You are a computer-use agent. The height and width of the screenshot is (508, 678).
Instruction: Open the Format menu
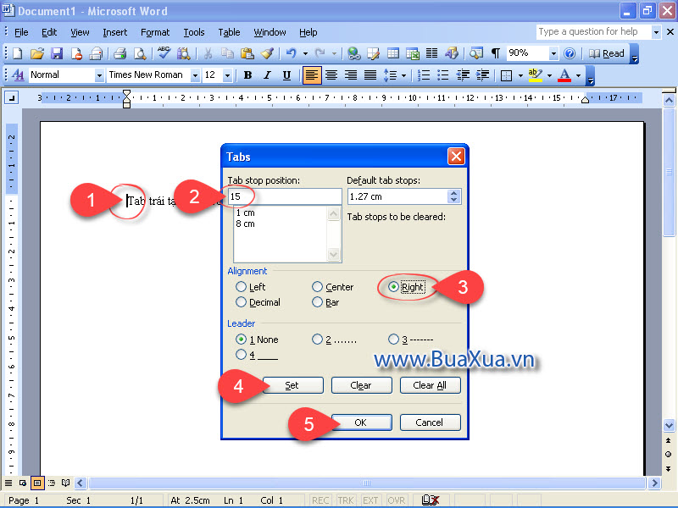(155, 32)
